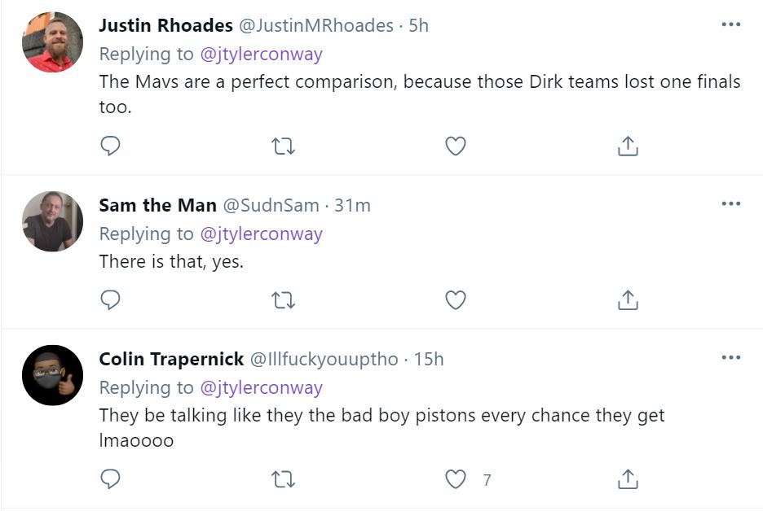Reply to Colin Trapernick's tweet
763x511 pixels.
click(110, 479)
